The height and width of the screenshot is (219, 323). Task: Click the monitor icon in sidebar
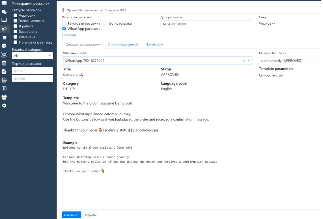pos(4,20)
